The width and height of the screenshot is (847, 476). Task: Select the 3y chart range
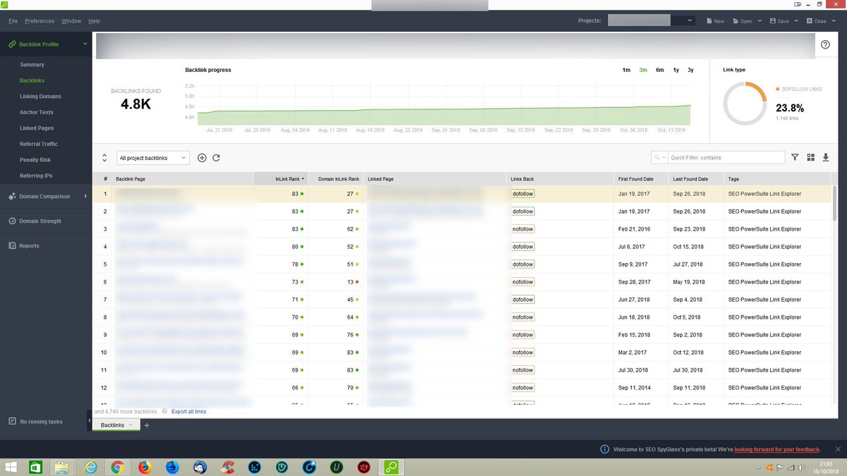click(x=690, y=70)
